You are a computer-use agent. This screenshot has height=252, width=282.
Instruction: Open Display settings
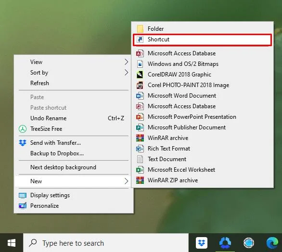tap(74, 195)
